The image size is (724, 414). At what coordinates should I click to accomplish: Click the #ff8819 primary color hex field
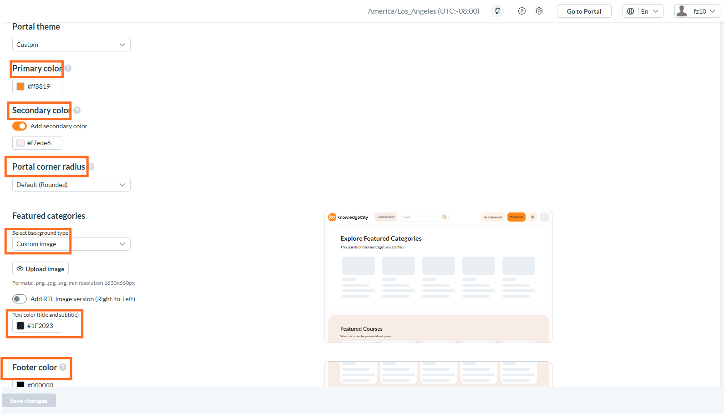pos(37,86)
